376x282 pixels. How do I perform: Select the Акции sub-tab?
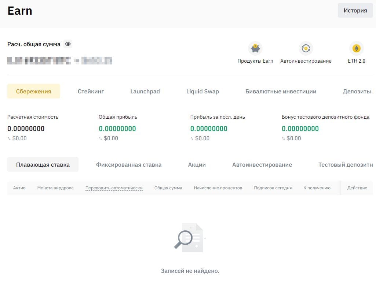(x=197, y=165)
